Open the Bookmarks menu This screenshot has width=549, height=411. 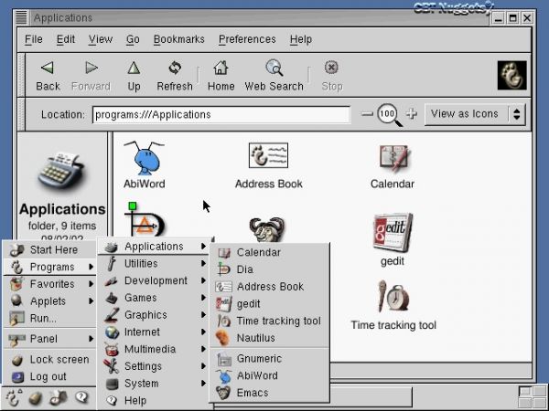(179, 39)
